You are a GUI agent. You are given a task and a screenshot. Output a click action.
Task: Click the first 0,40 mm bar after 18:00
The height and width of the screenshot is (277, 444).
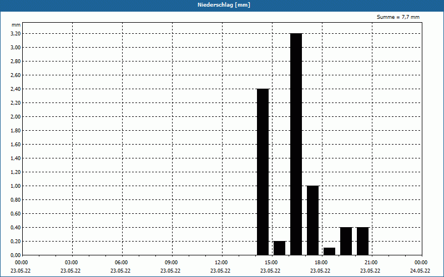(346, 241)
